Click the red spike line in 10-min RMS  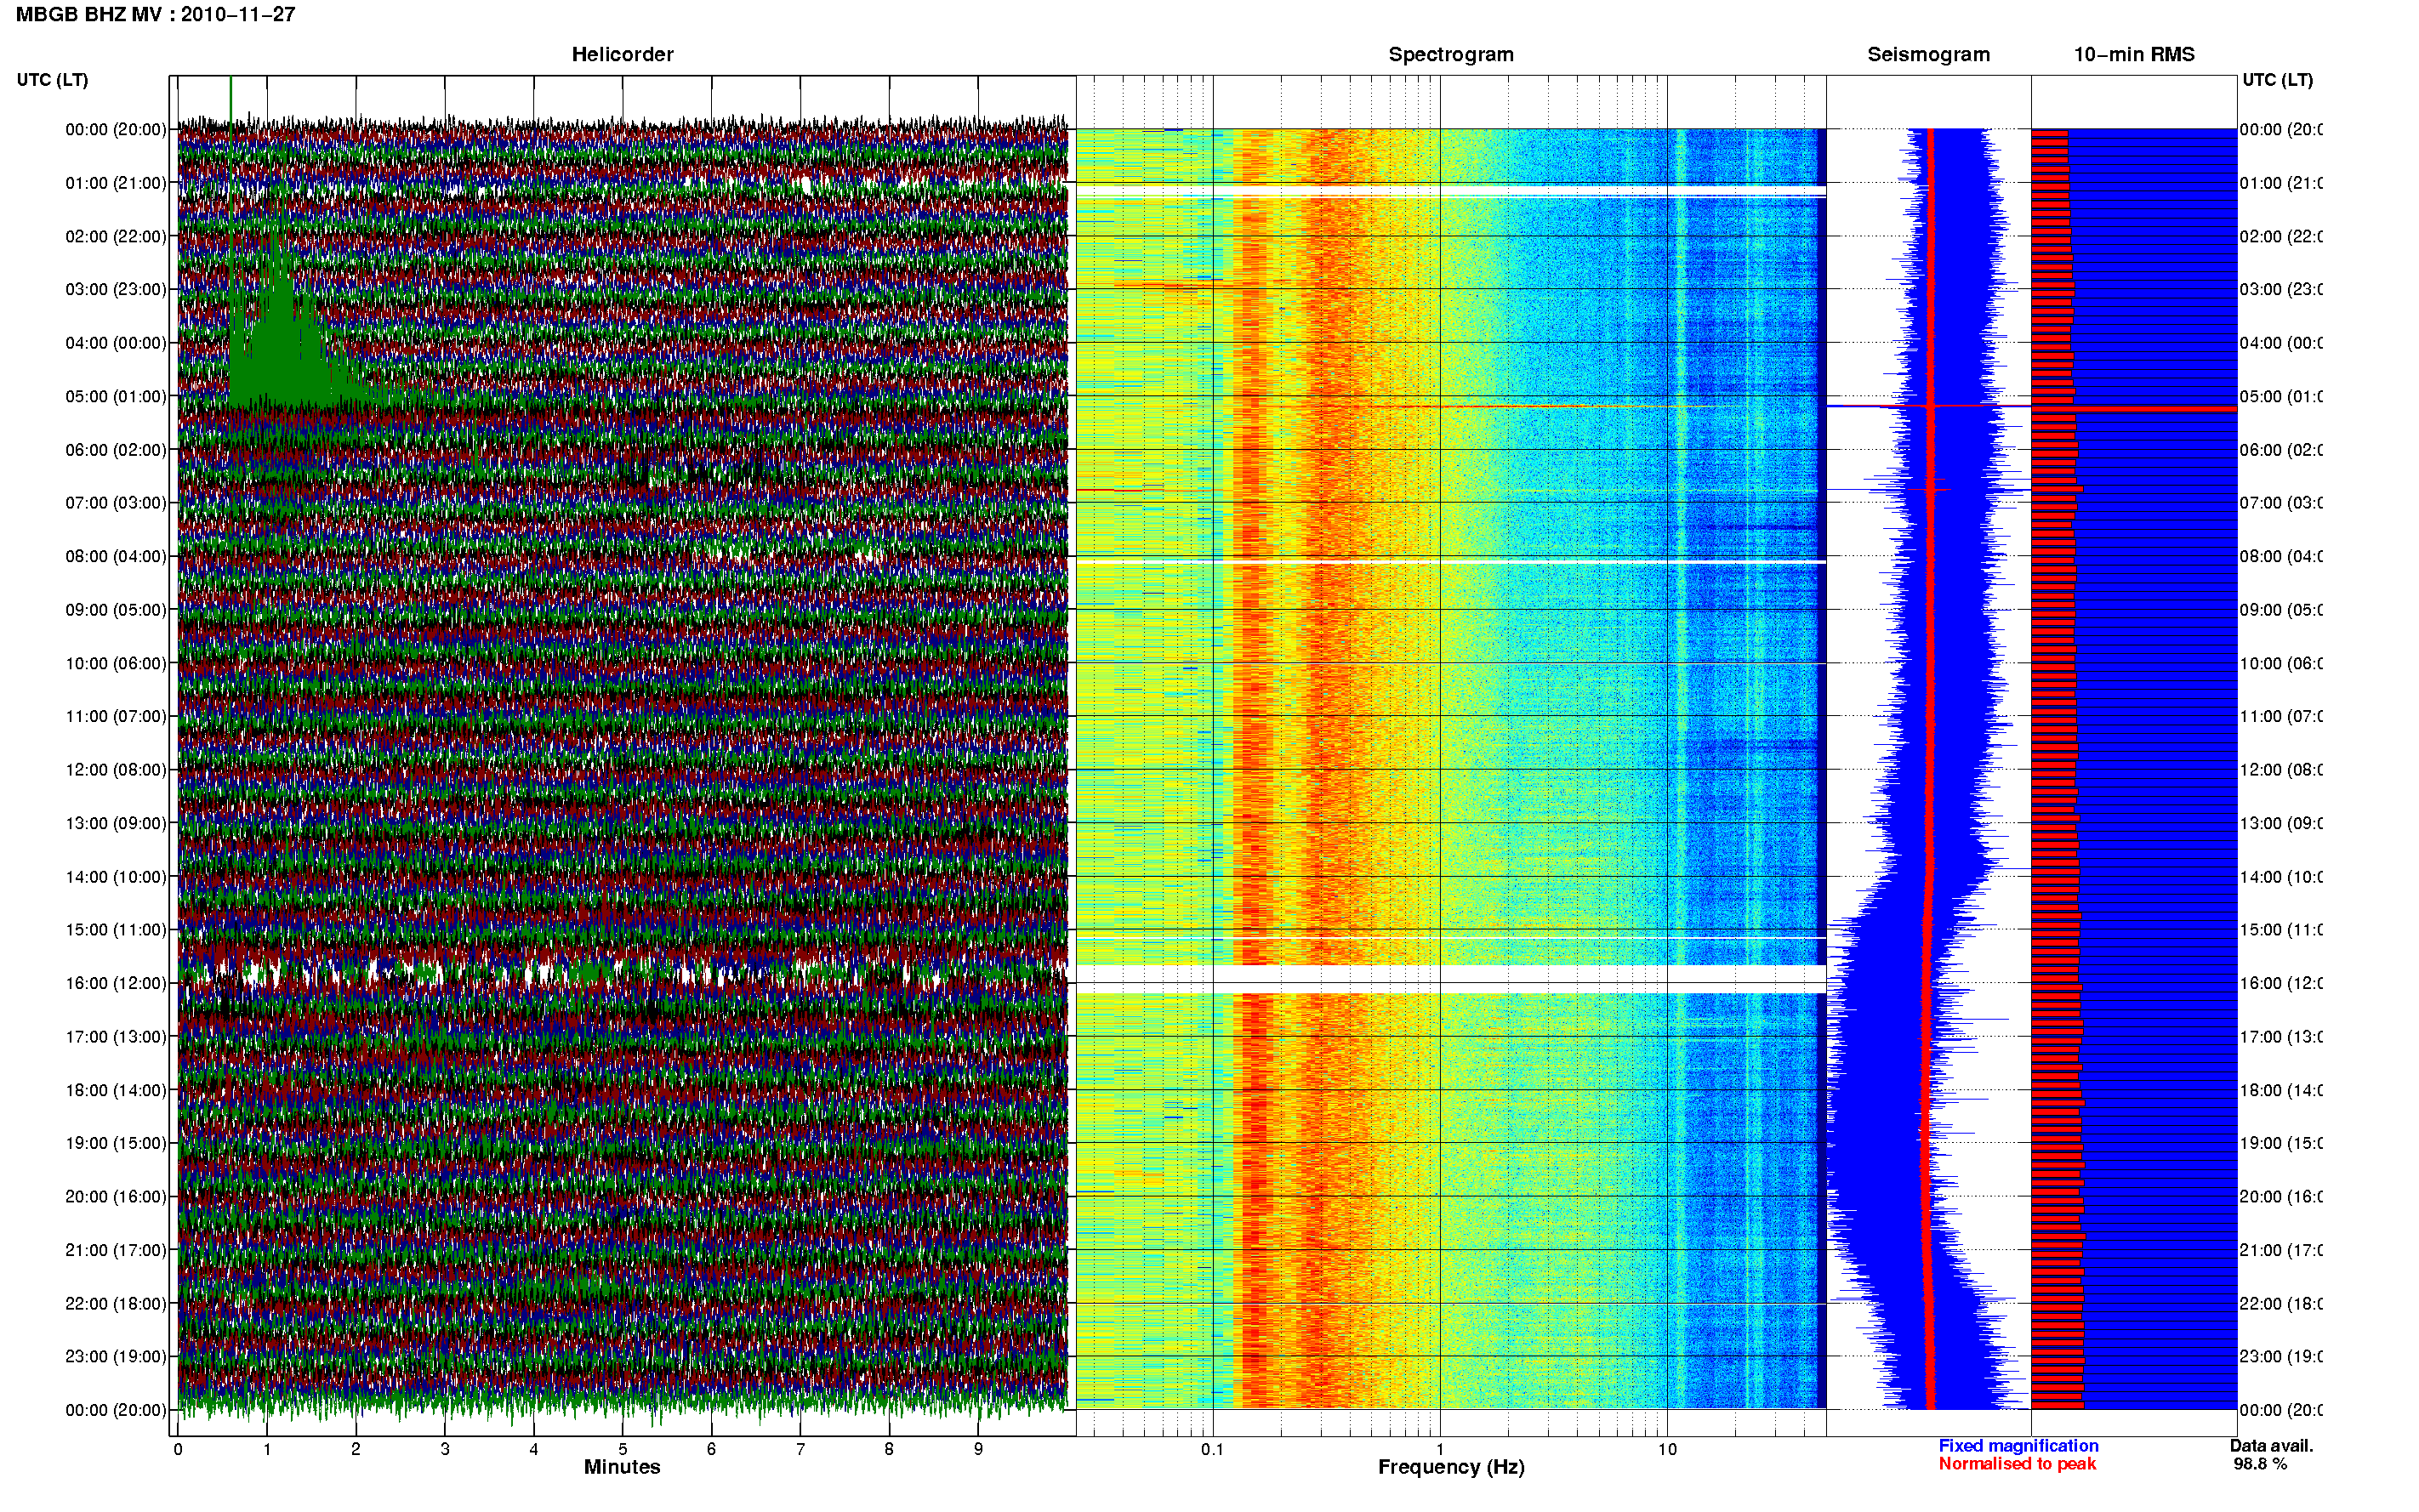pos(2133,408)
